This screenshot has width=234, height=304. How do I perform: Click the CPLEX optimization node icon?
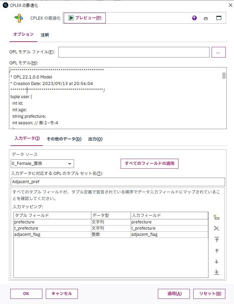(x=19, y=18)
